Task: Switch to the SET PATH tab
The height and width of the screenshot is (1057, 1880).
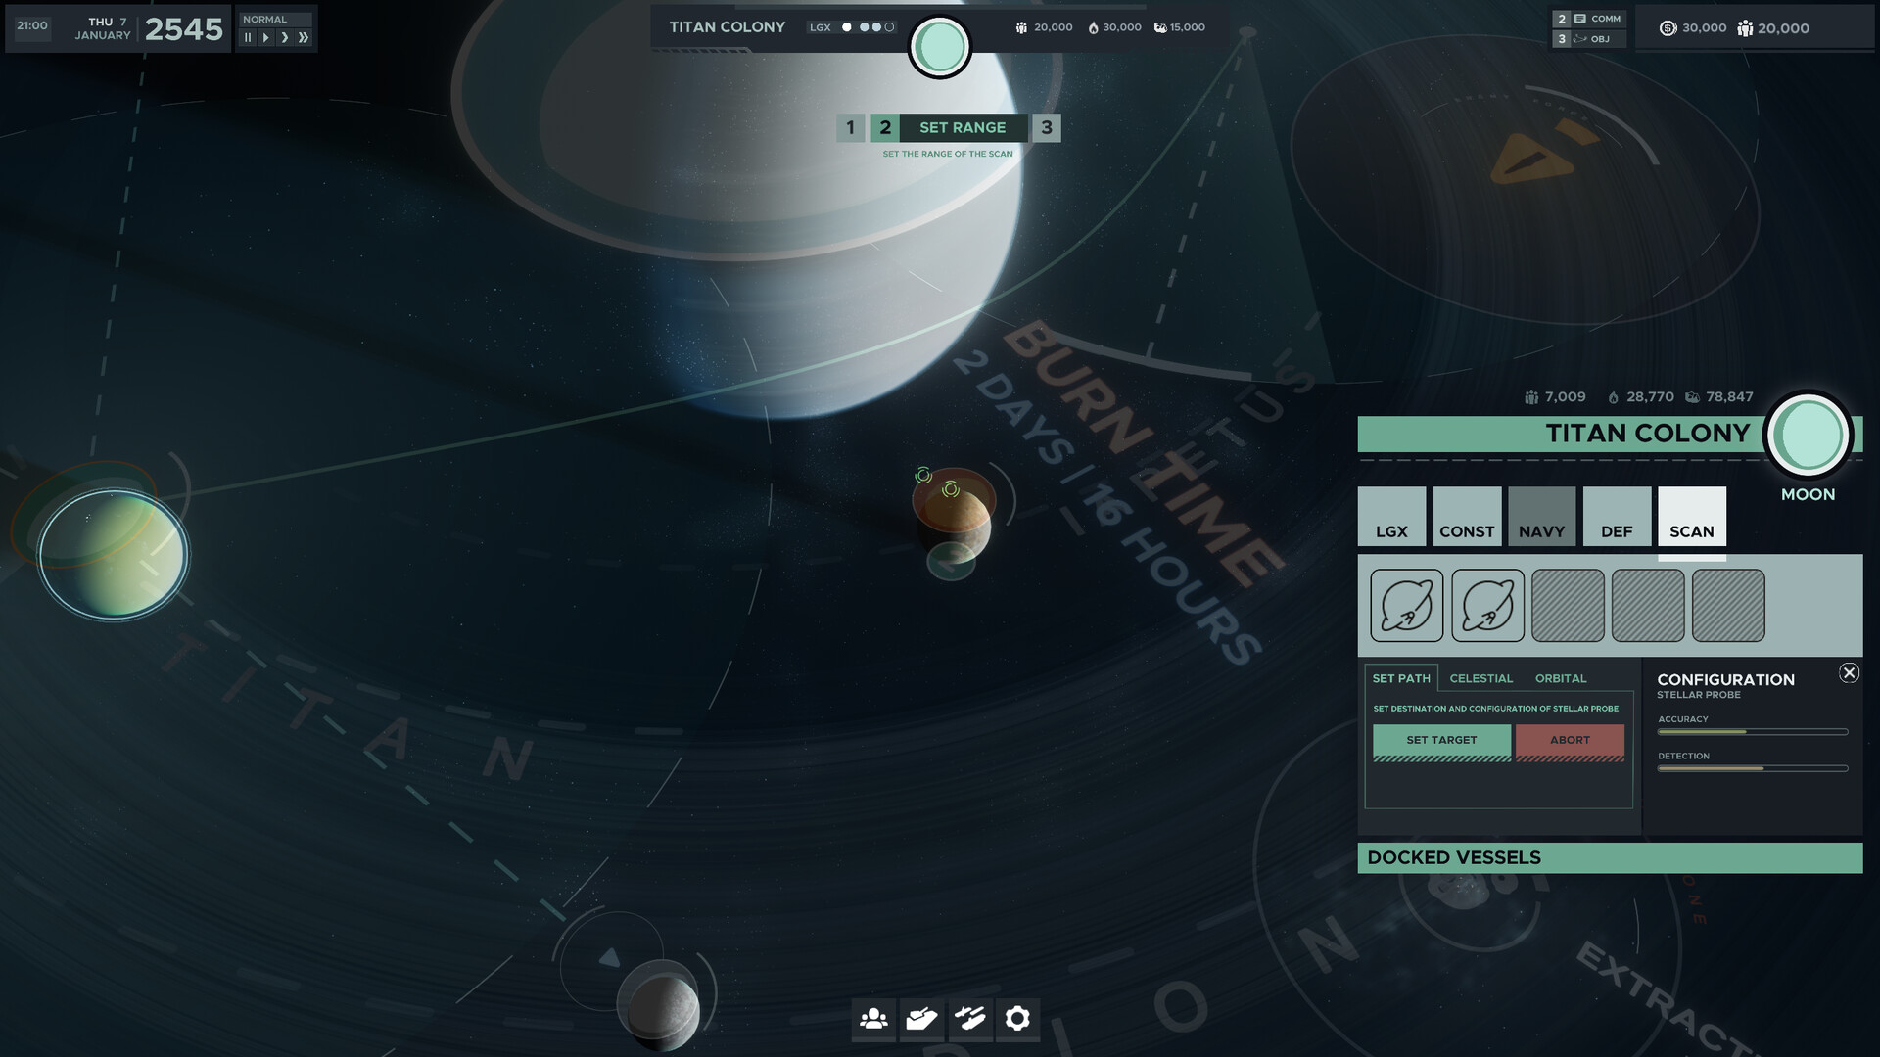Action: (x=1400, y=677)
